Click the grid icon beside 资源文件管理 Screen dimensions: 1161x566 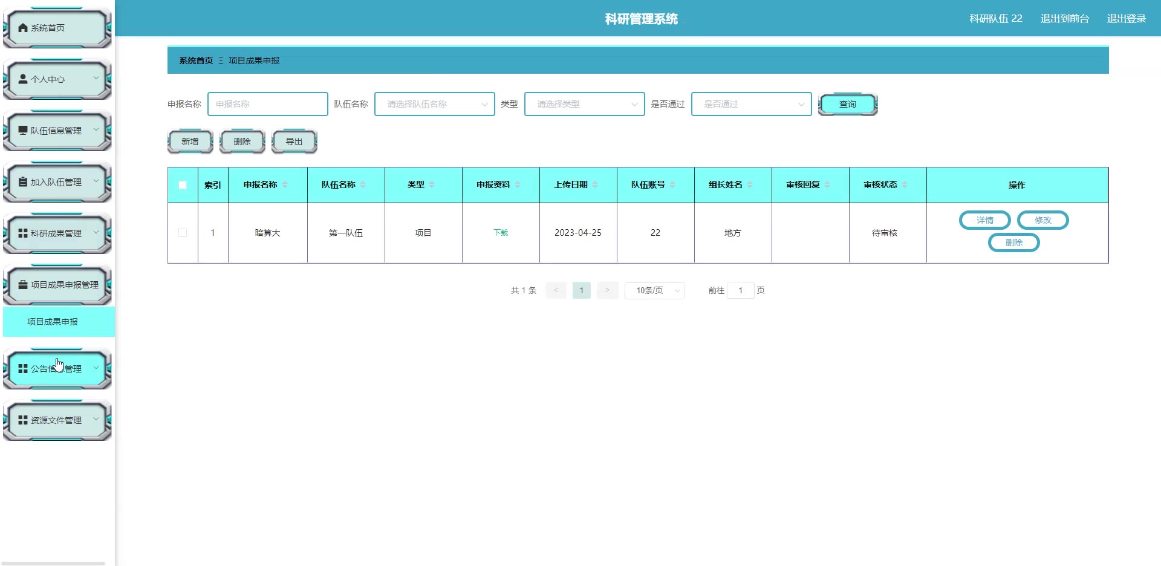tap(23, 420)
